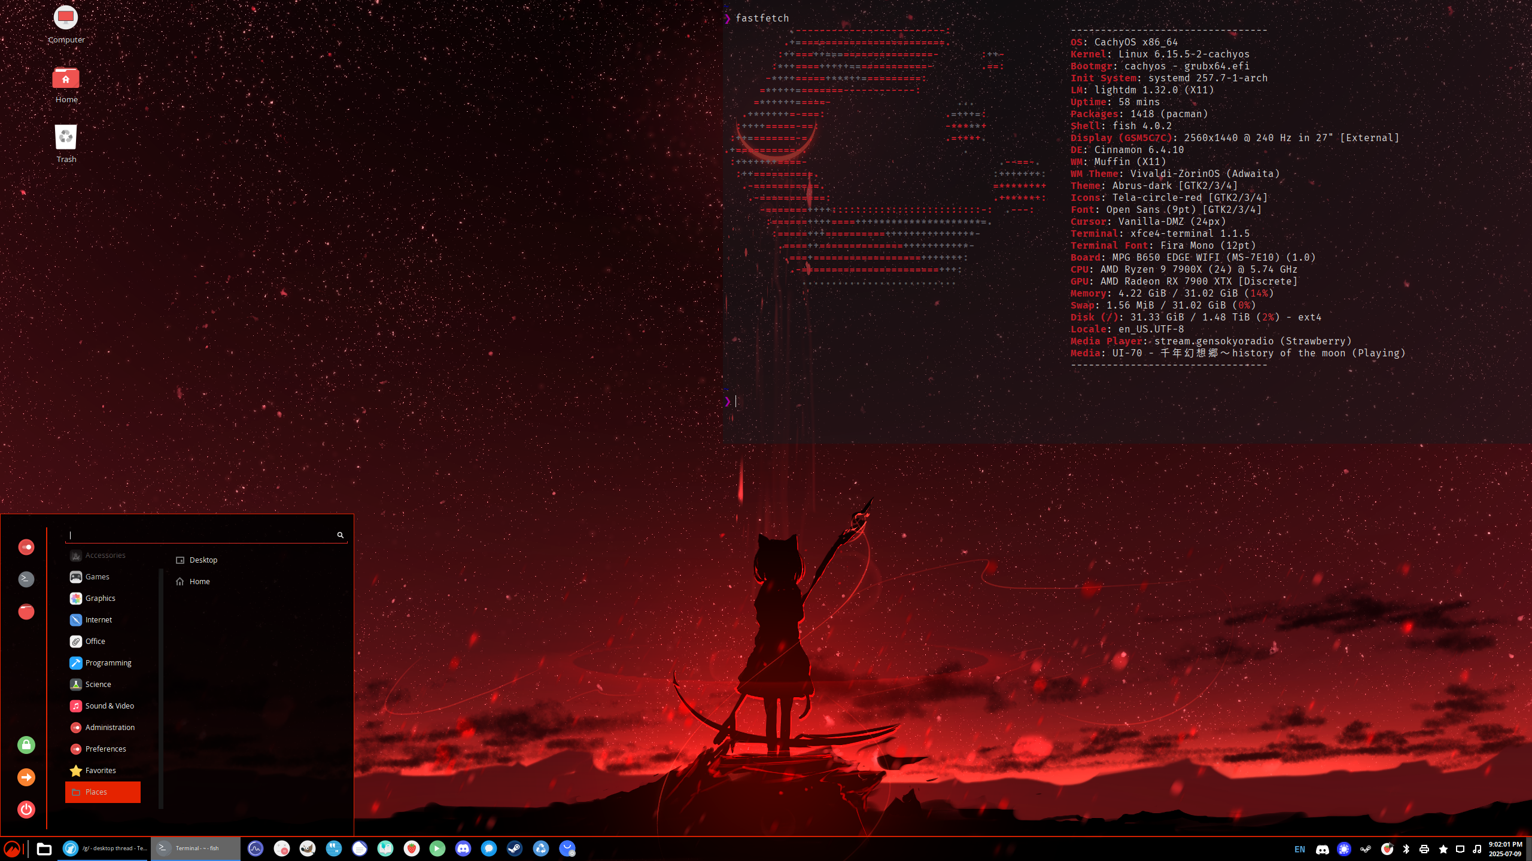Image resolution: width=1532 pixels, height=861 pixels.
Task: Select the Programming category
Action: tap(103, 663)
